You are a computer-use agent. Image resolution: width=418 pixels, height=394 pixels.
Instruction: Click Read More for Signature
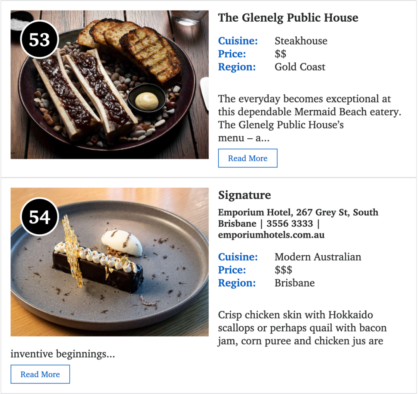click(x=40, y=374)
